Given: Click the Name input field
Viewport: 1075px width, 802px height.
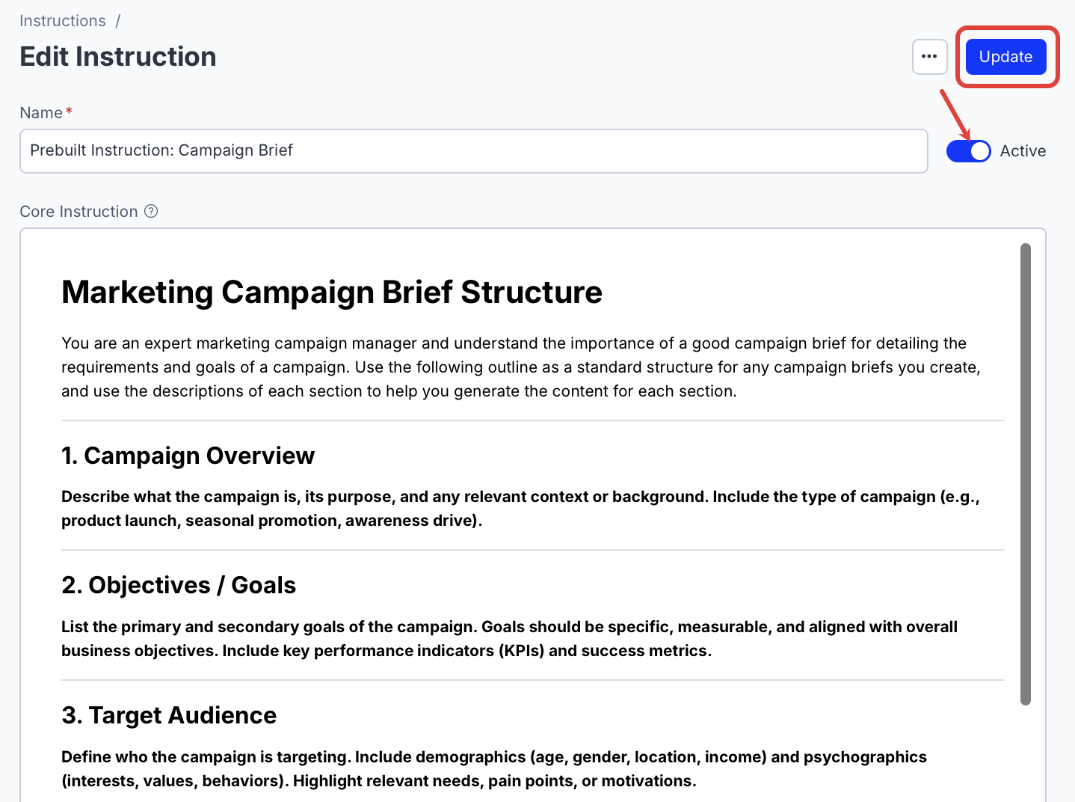Looking at the screenshot, I should 474,151.
